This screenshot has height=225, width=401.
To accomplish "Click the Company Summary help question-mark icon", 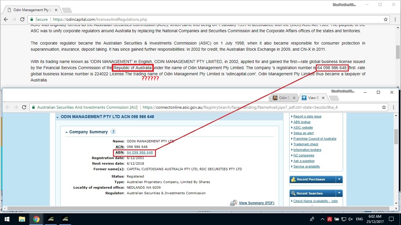I will (x=113, y=132).
